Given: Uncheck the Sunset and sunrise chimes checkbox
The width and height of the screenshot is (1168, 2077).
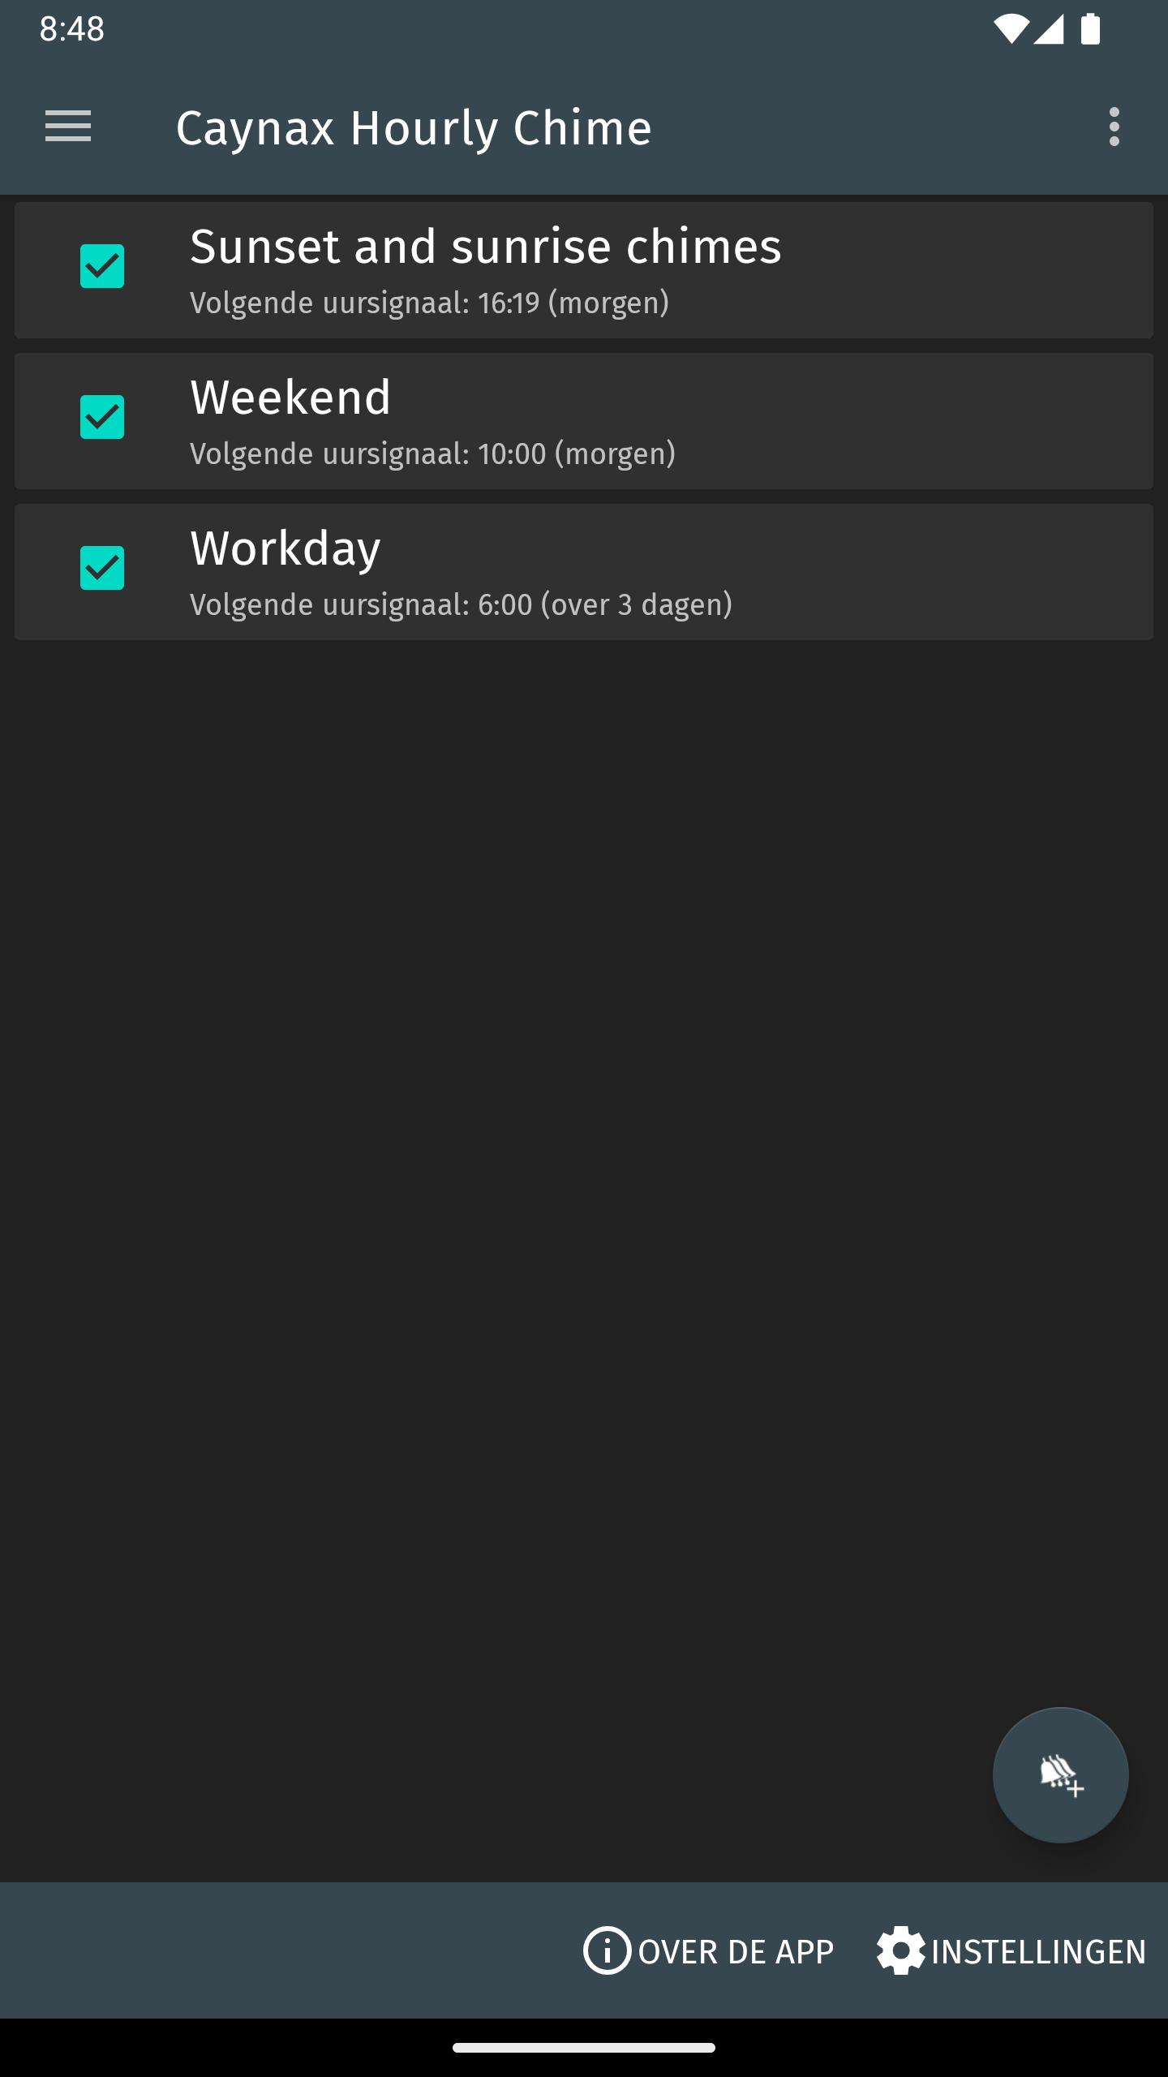Looking at the screenshot, I should (x=102, y=266).
